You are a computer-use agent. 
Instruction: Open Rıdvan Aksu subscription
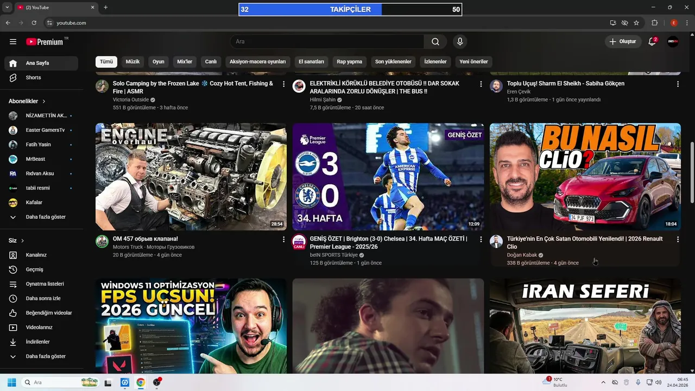(41, 174)
